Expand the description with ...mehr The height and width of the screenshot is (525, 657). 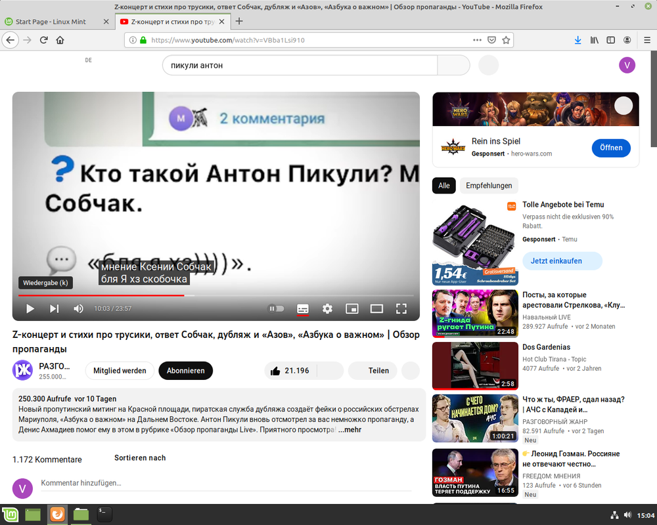coord(350,430)
